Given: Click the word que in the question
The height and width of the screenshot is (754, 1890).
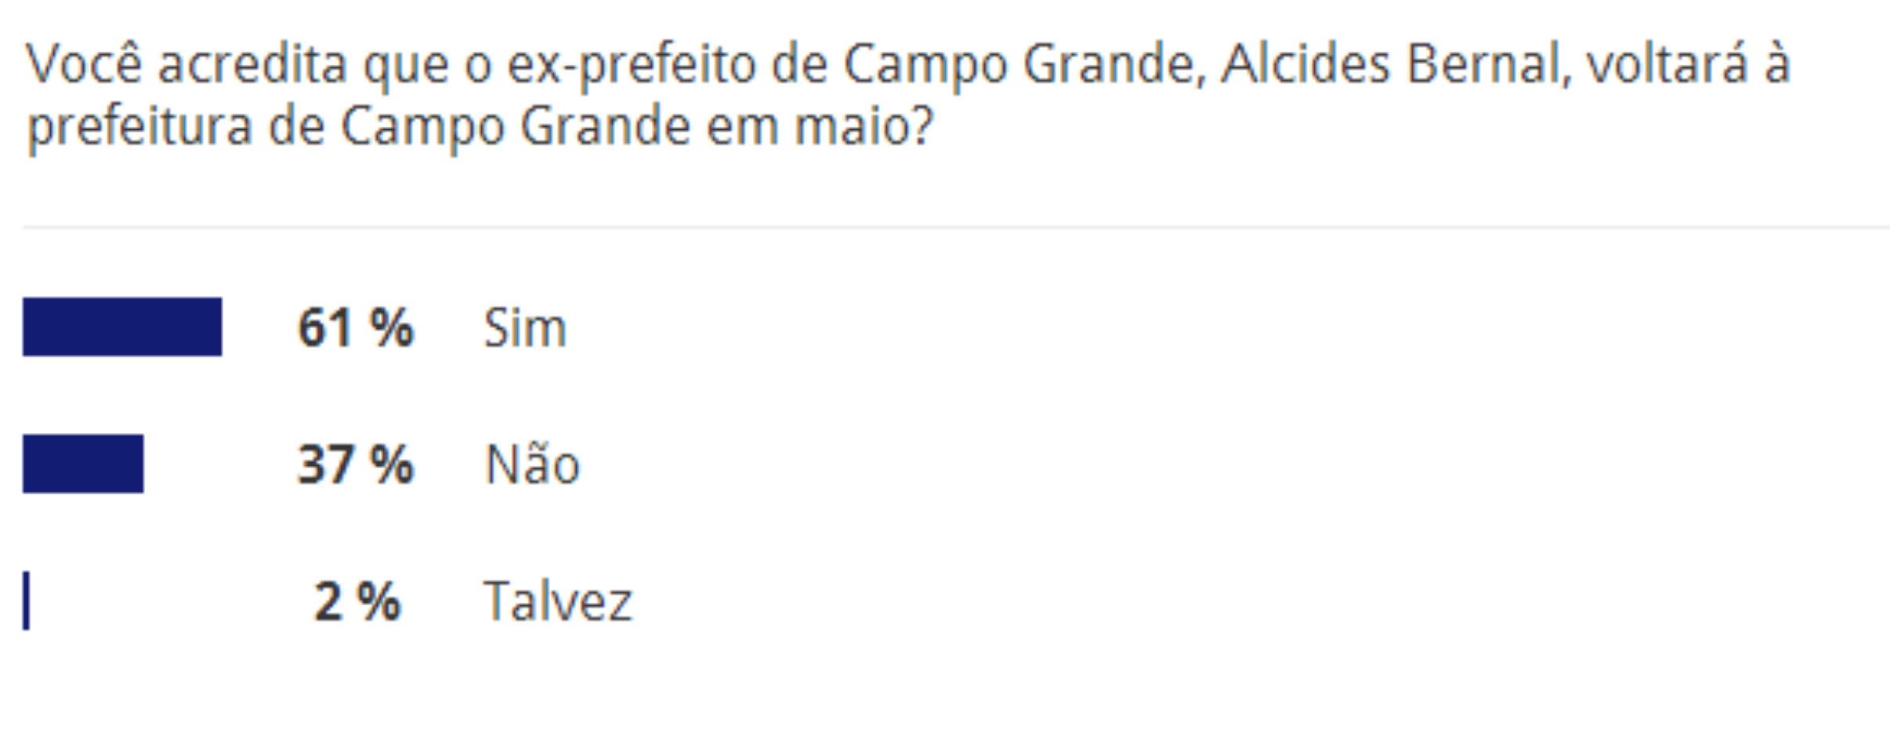Looking at the screenshot, I should pyautogui.click(x=405, y=69).
